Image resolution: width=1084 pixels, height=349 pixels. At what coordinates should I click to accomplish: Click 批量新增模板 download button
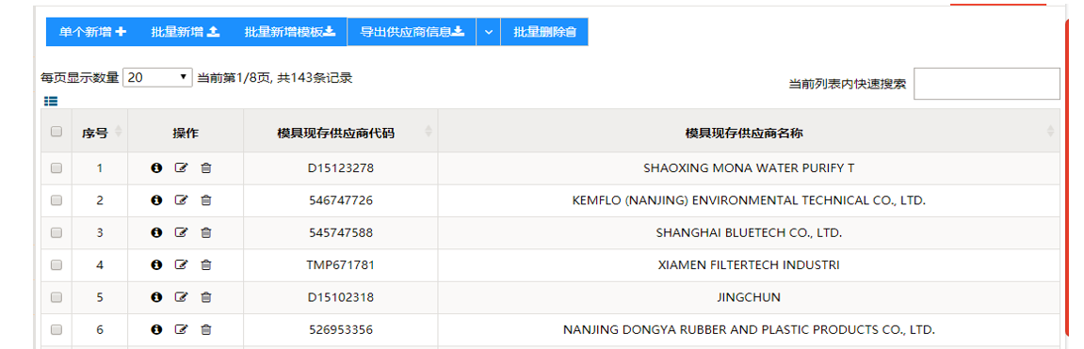(290, 32)
